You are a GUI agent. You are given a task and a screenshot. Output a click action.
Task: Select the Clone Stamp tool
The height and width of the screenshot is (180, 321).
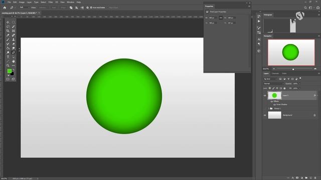pos(14,39)
